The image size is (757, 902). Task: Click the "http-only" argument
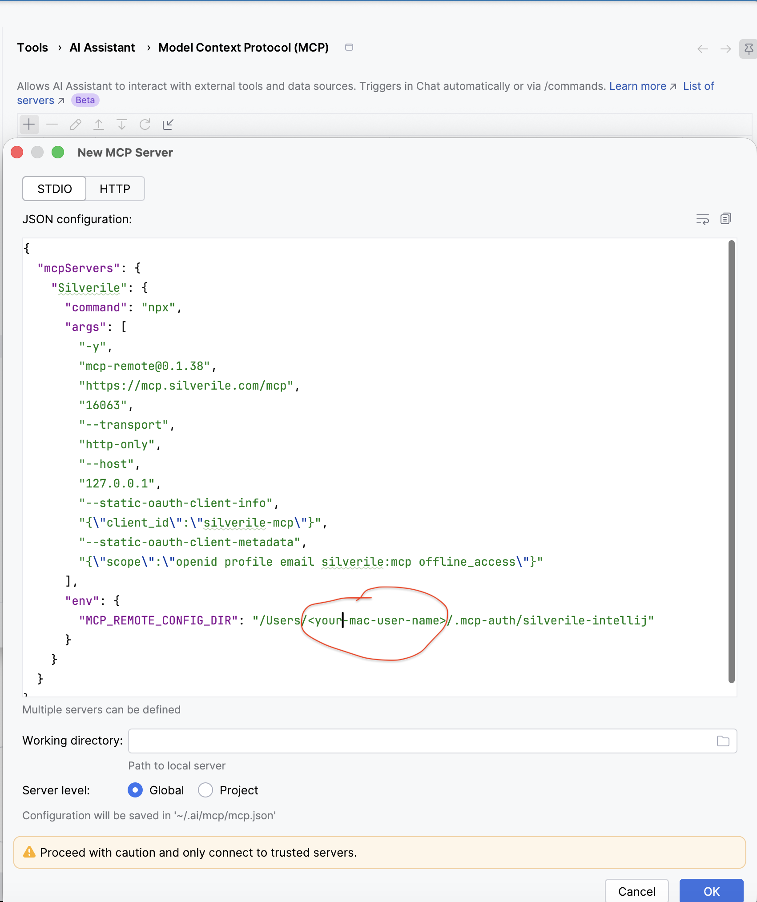[x=117, y=444]
